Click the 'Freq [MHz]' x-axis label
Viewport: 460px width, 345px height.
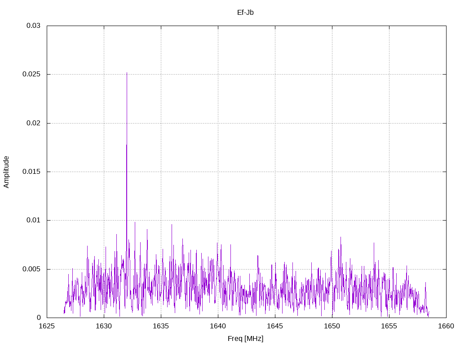246,339
